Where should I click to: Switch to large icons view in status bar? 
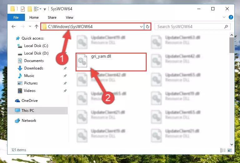[x=230, y=151]
